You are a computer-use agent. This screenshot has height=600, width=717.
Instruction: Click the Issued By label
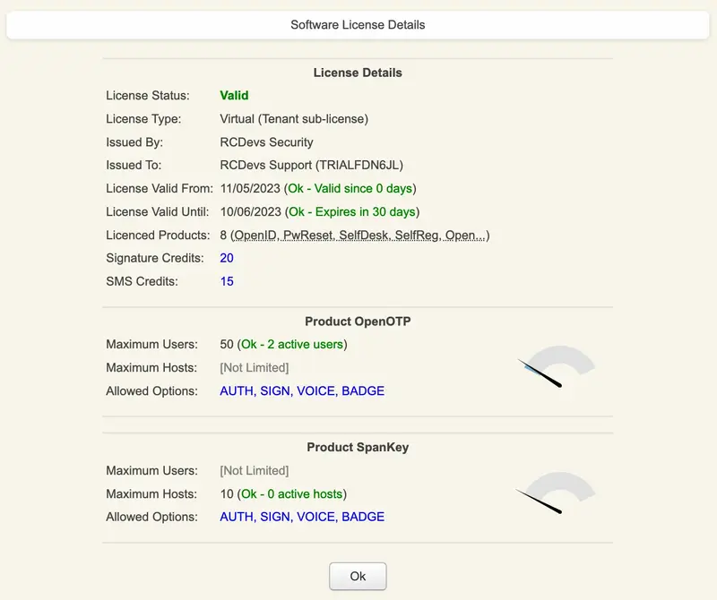coord(134,142)
